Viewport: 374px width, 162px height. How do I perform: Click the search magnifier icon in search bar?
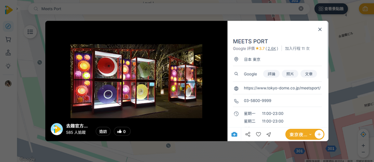(x=36, y=9)
